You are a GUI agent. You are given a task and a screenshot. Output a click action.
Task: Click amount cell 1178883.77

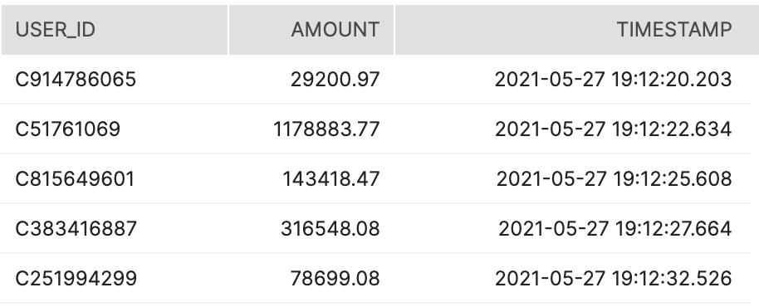coord(326,129)
